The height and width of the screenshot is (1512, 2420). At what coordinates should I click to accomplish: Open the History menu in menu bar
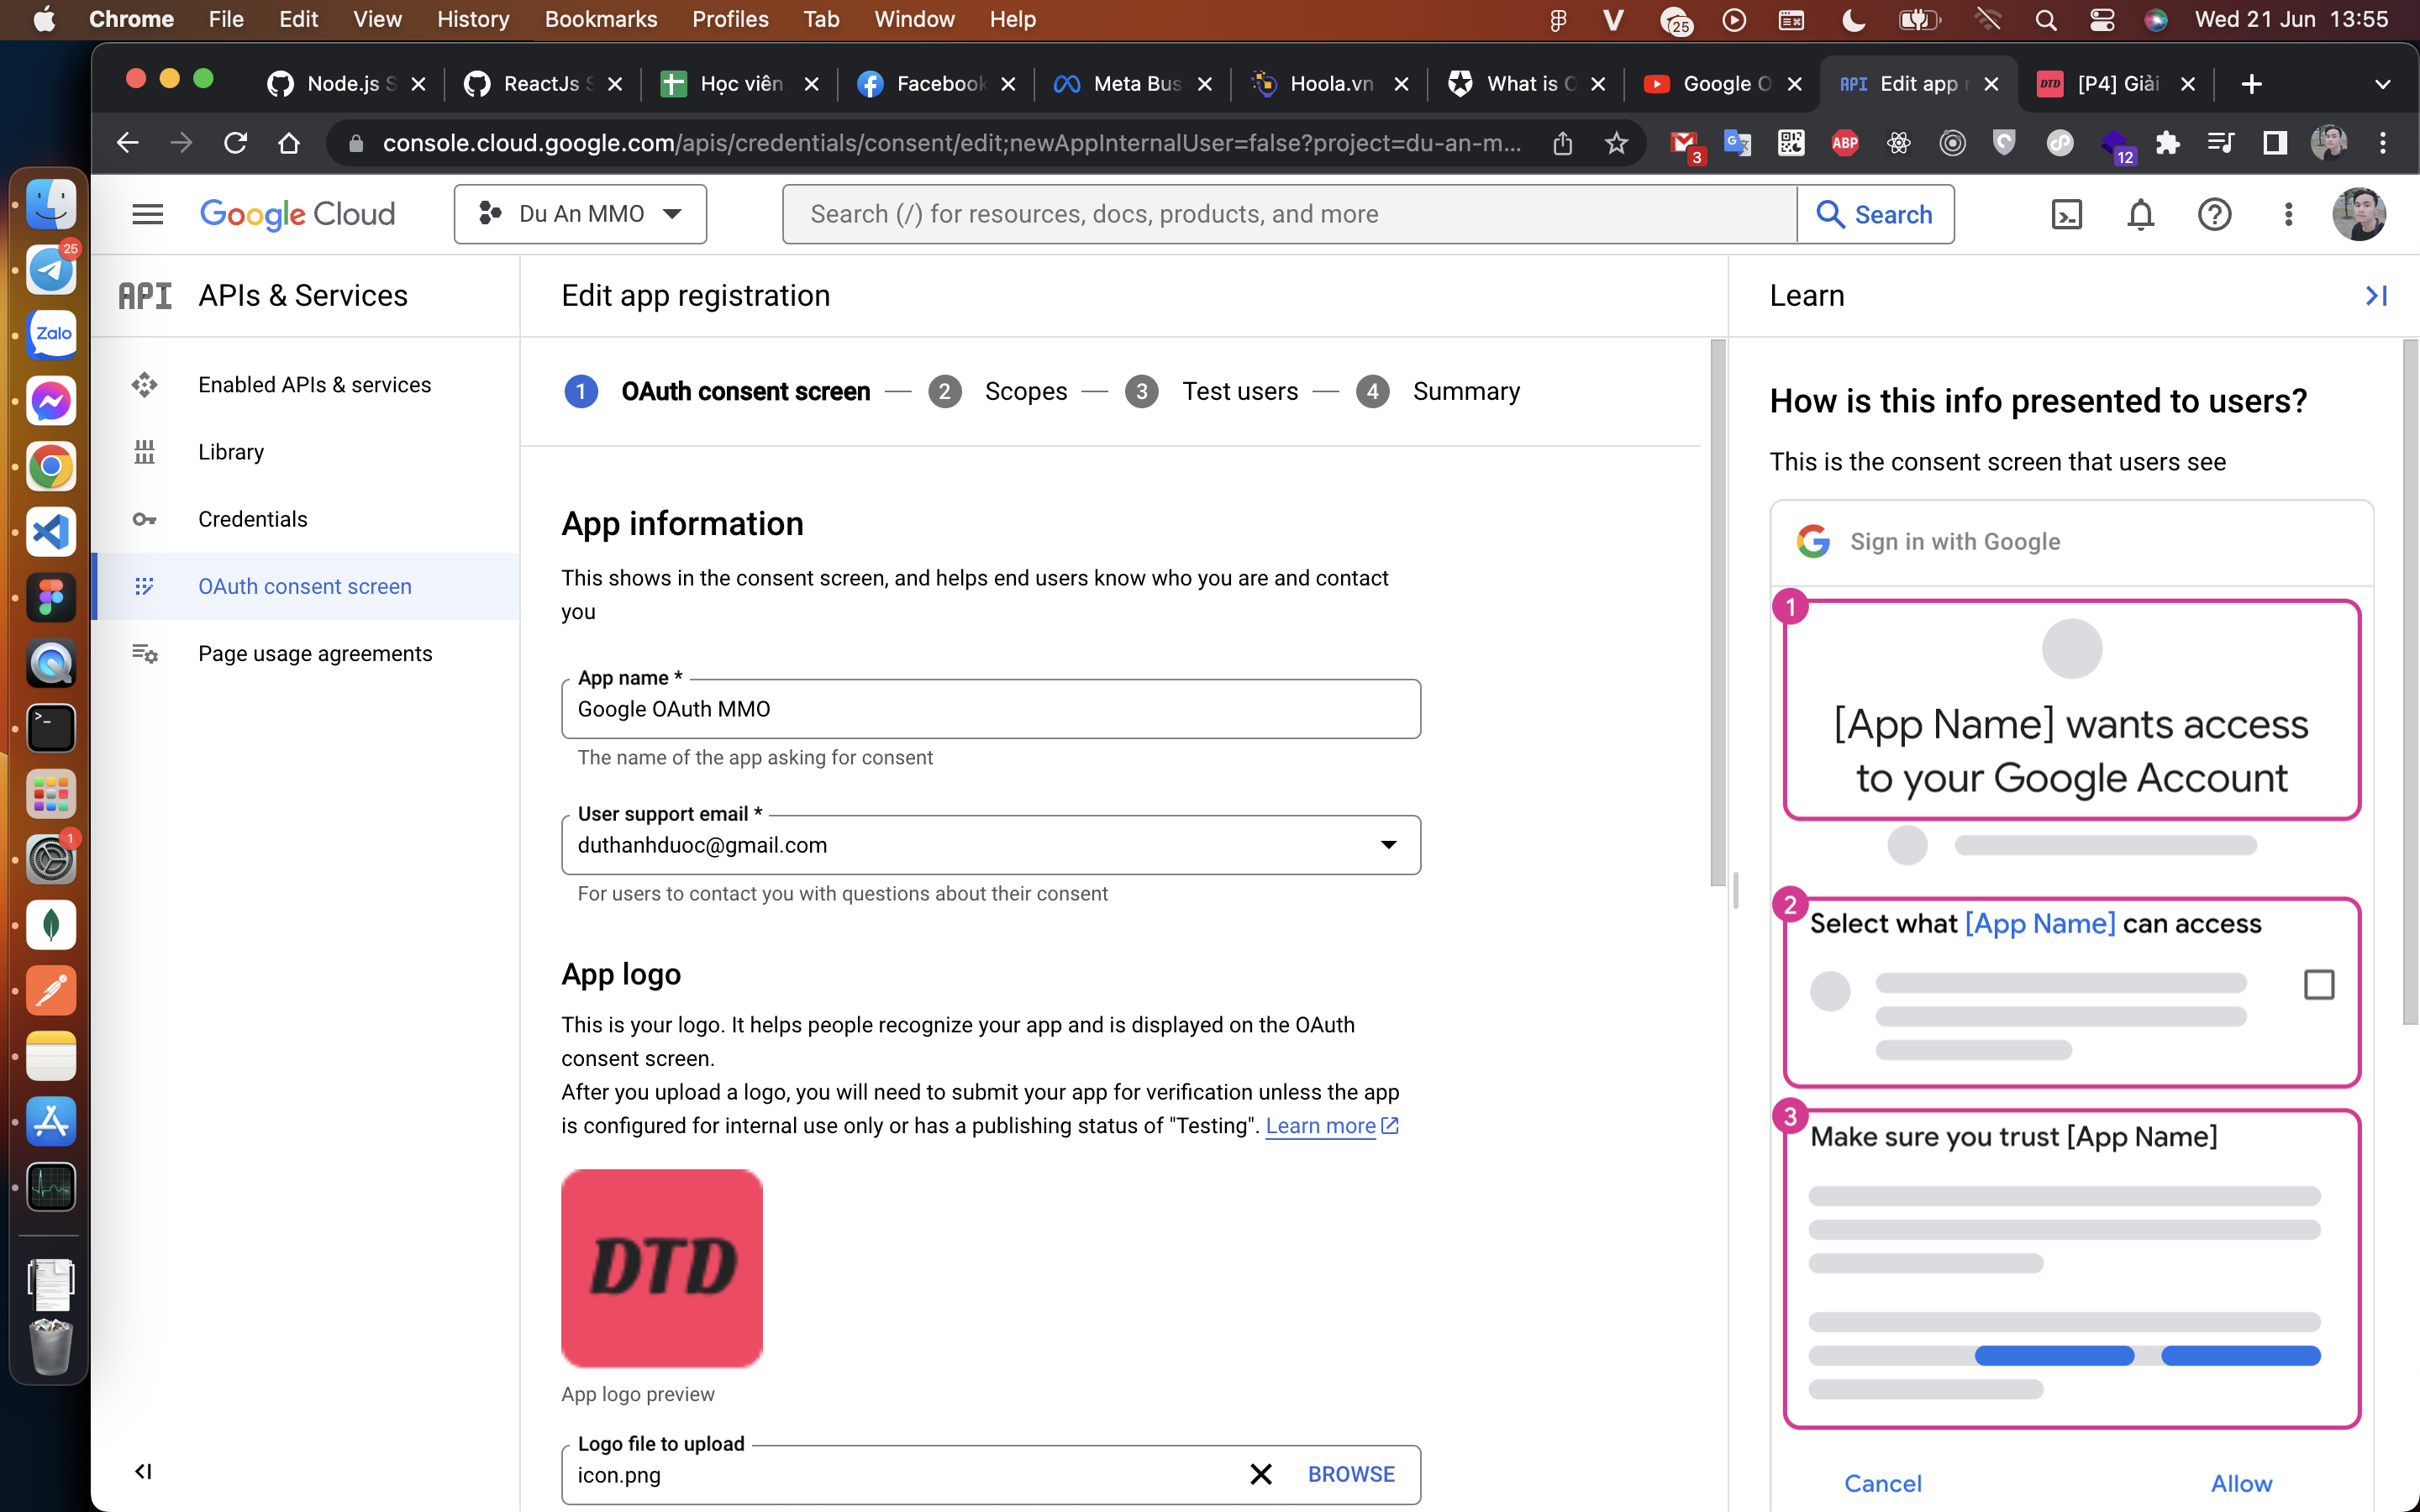[x=472, y=20]
